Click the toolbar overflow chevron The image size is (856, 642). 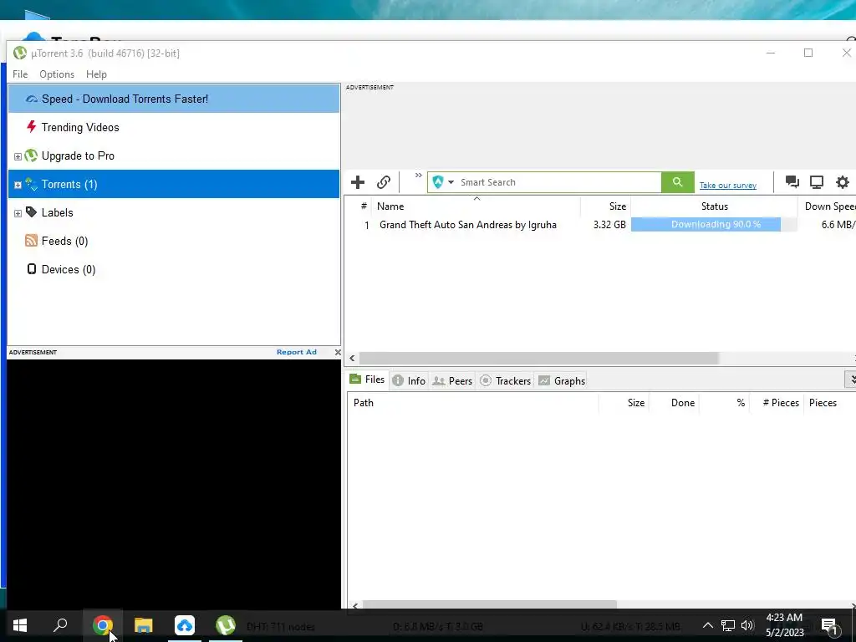pos(418,176)
